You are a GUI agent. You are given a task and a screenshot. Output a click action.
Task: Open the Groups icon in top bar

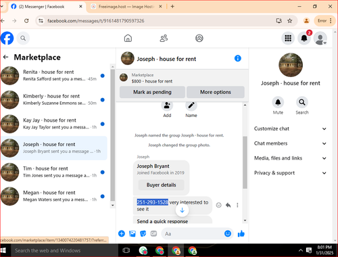pyautogui.click(x=199, y=38)
